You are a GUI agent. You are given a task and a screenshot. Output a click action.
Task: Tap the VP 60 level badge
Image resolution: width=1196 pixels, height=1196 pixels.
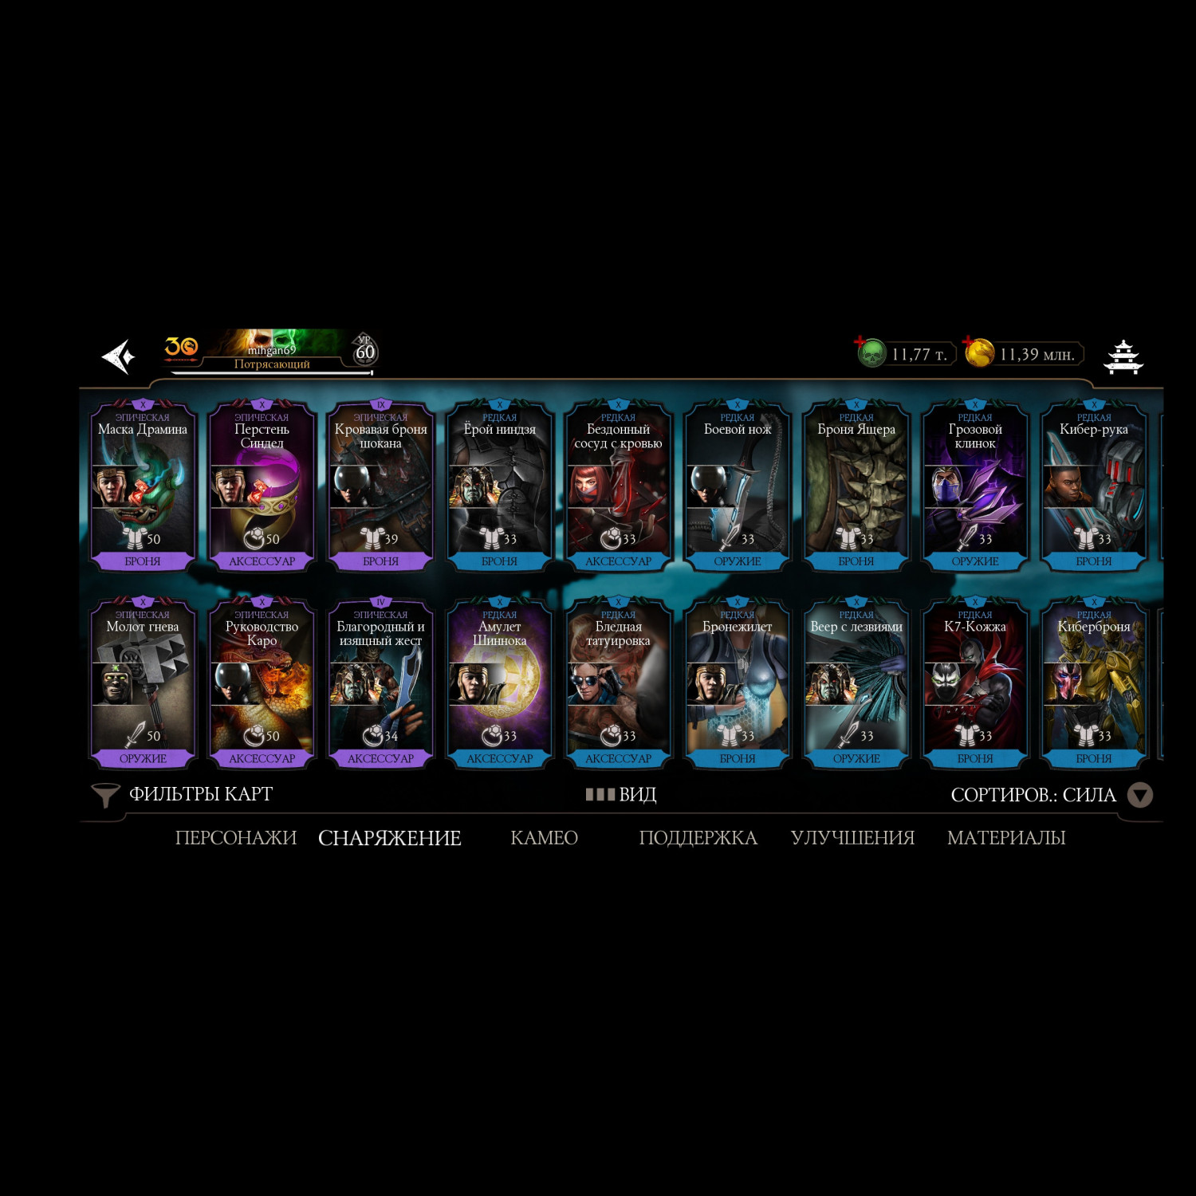364,350
